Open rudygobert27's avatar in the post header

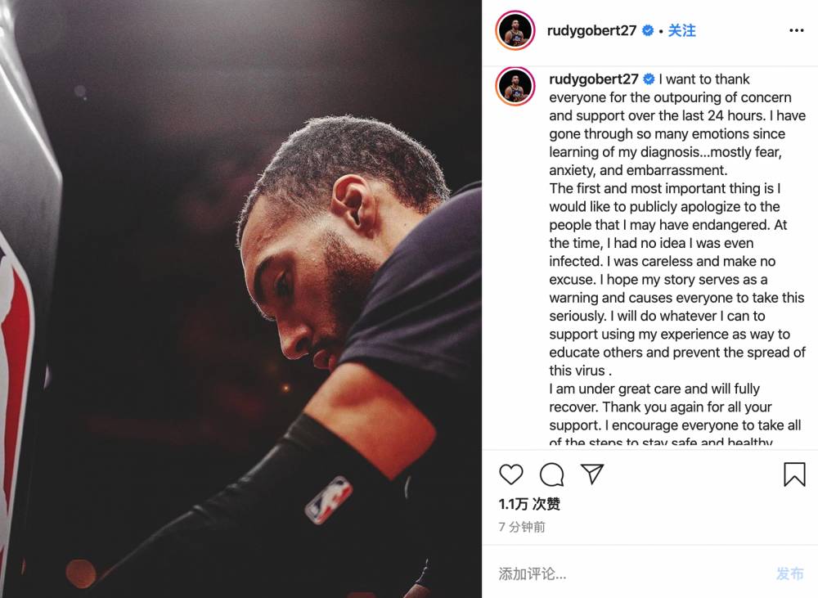click(515, 30)
